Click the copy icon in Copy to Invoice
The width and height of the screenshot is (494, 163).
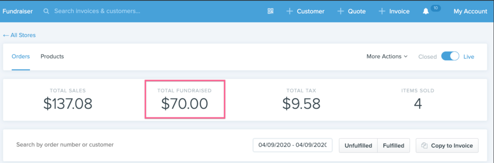point(424,145)
